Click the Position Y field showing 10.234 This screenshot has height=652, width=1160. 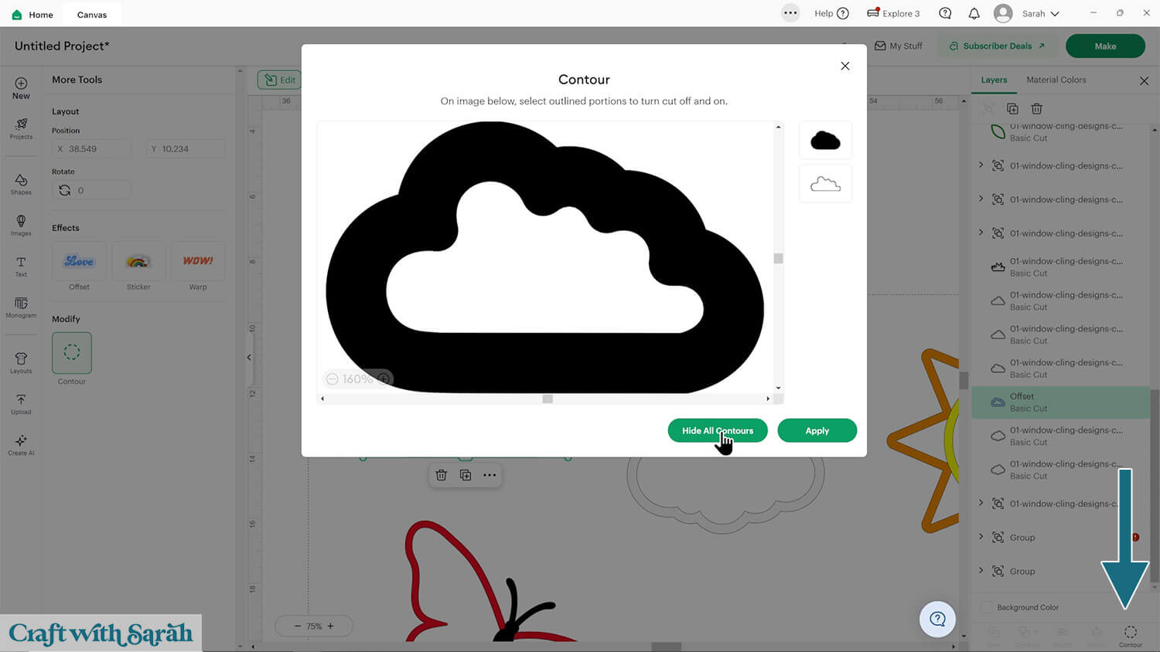(186, 148)
